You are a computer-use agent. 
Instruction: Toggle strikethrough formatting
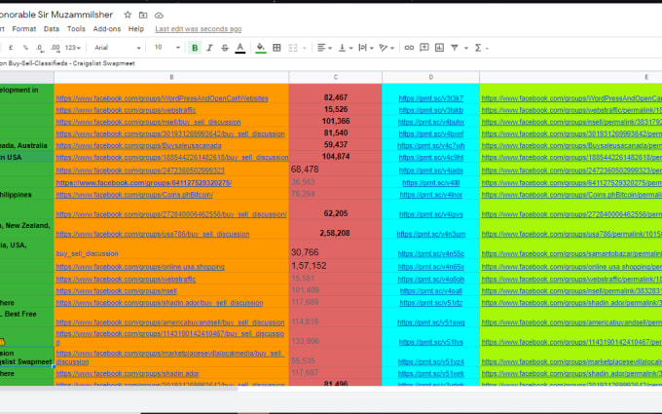tap(225, 48)
